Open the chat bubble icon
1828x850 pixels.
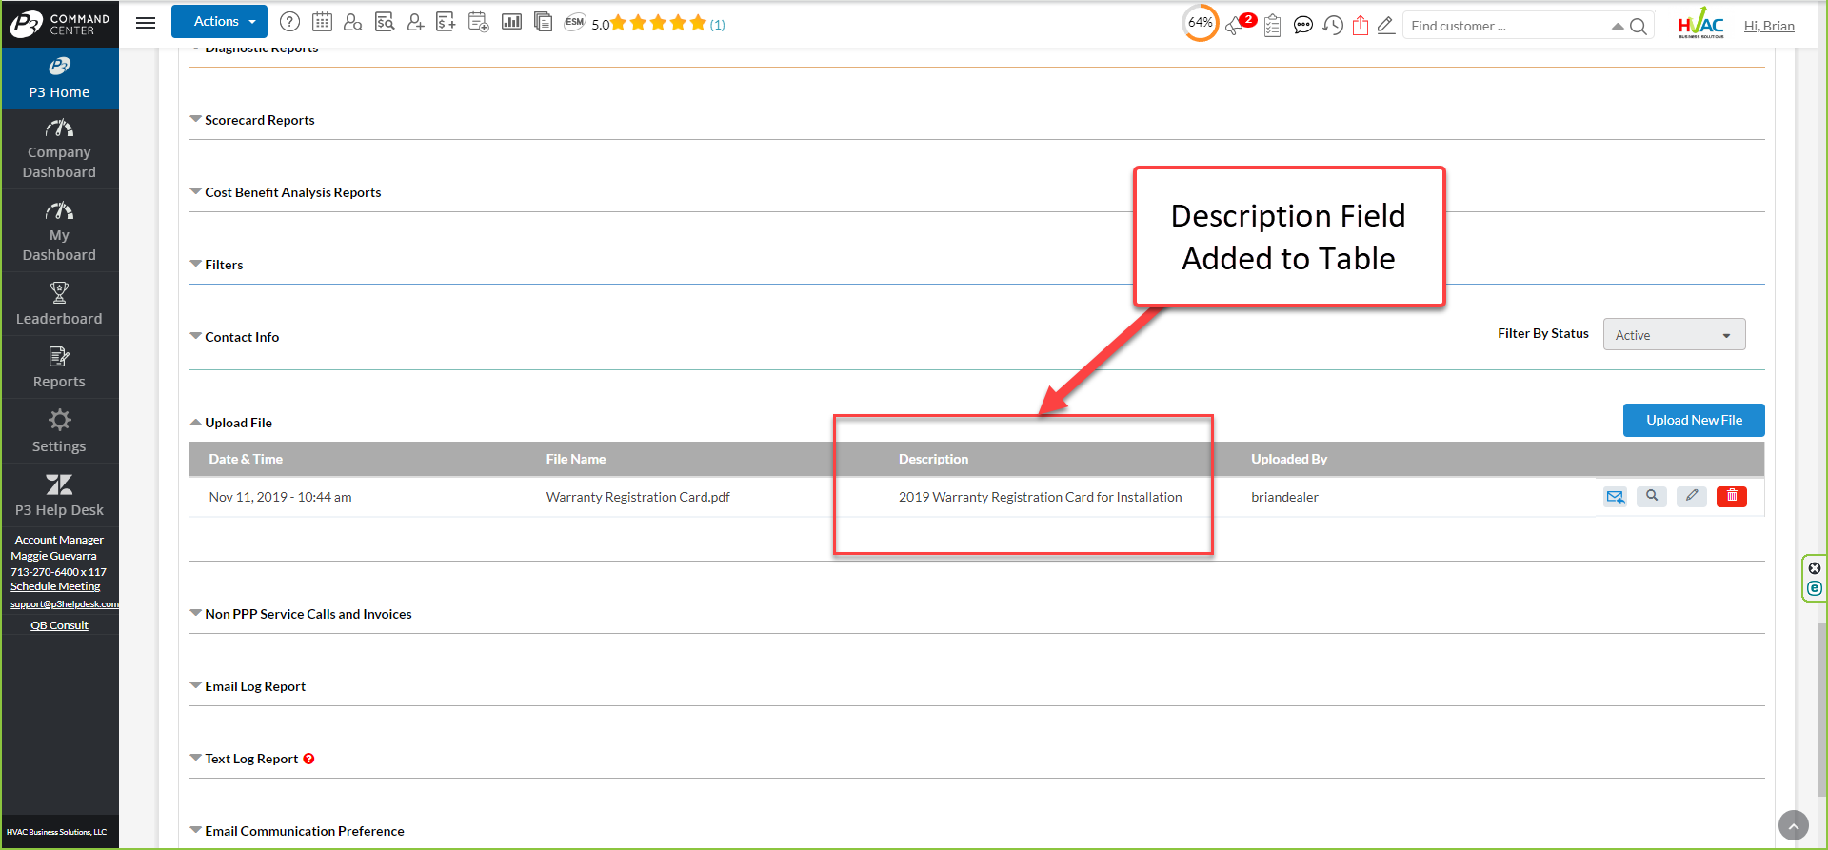point(1302,25)
